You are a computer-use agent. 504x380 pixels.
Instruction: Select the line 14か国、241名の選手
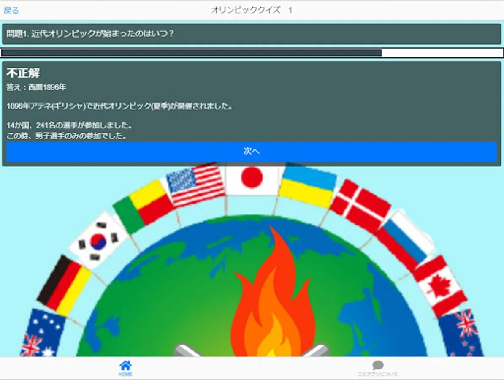pos(69,125)
